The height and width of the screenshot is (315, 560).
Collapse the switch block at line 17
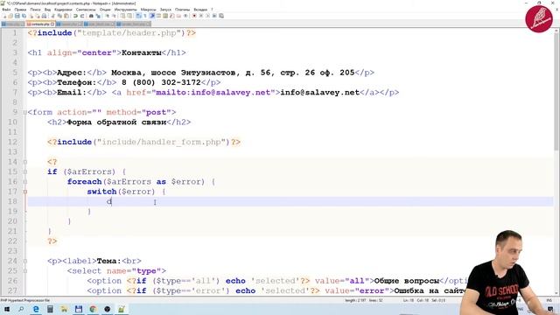pyautogui.click(x=25, y=192)
